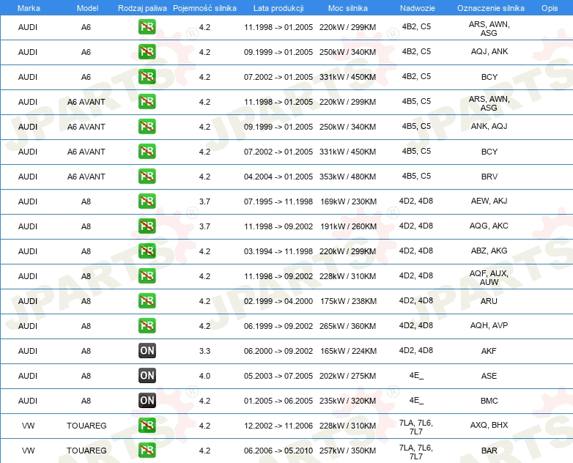Click engine capacity '3.3' in A8 row
The width and height of the screenshot is (573, 463).
(x=204, y=351)
